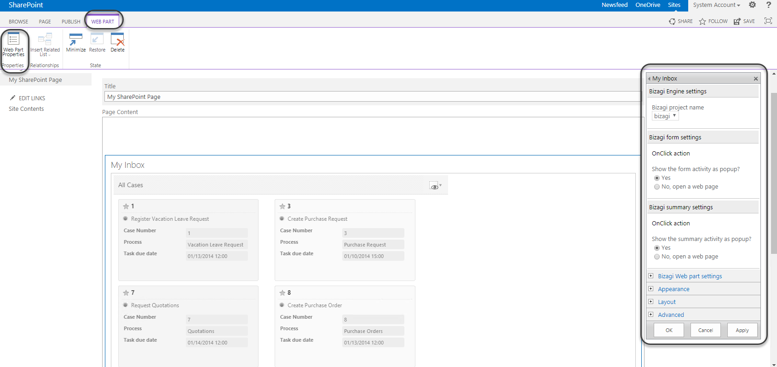777x367 pixels.
Task: Click OK in tool pane
Action: point(669,330)
